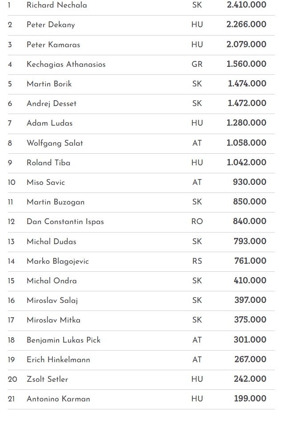Image resolution: width=300 pixels, height=421 pixels.
Task: Click the RO country code
Action: pos(197,221)
